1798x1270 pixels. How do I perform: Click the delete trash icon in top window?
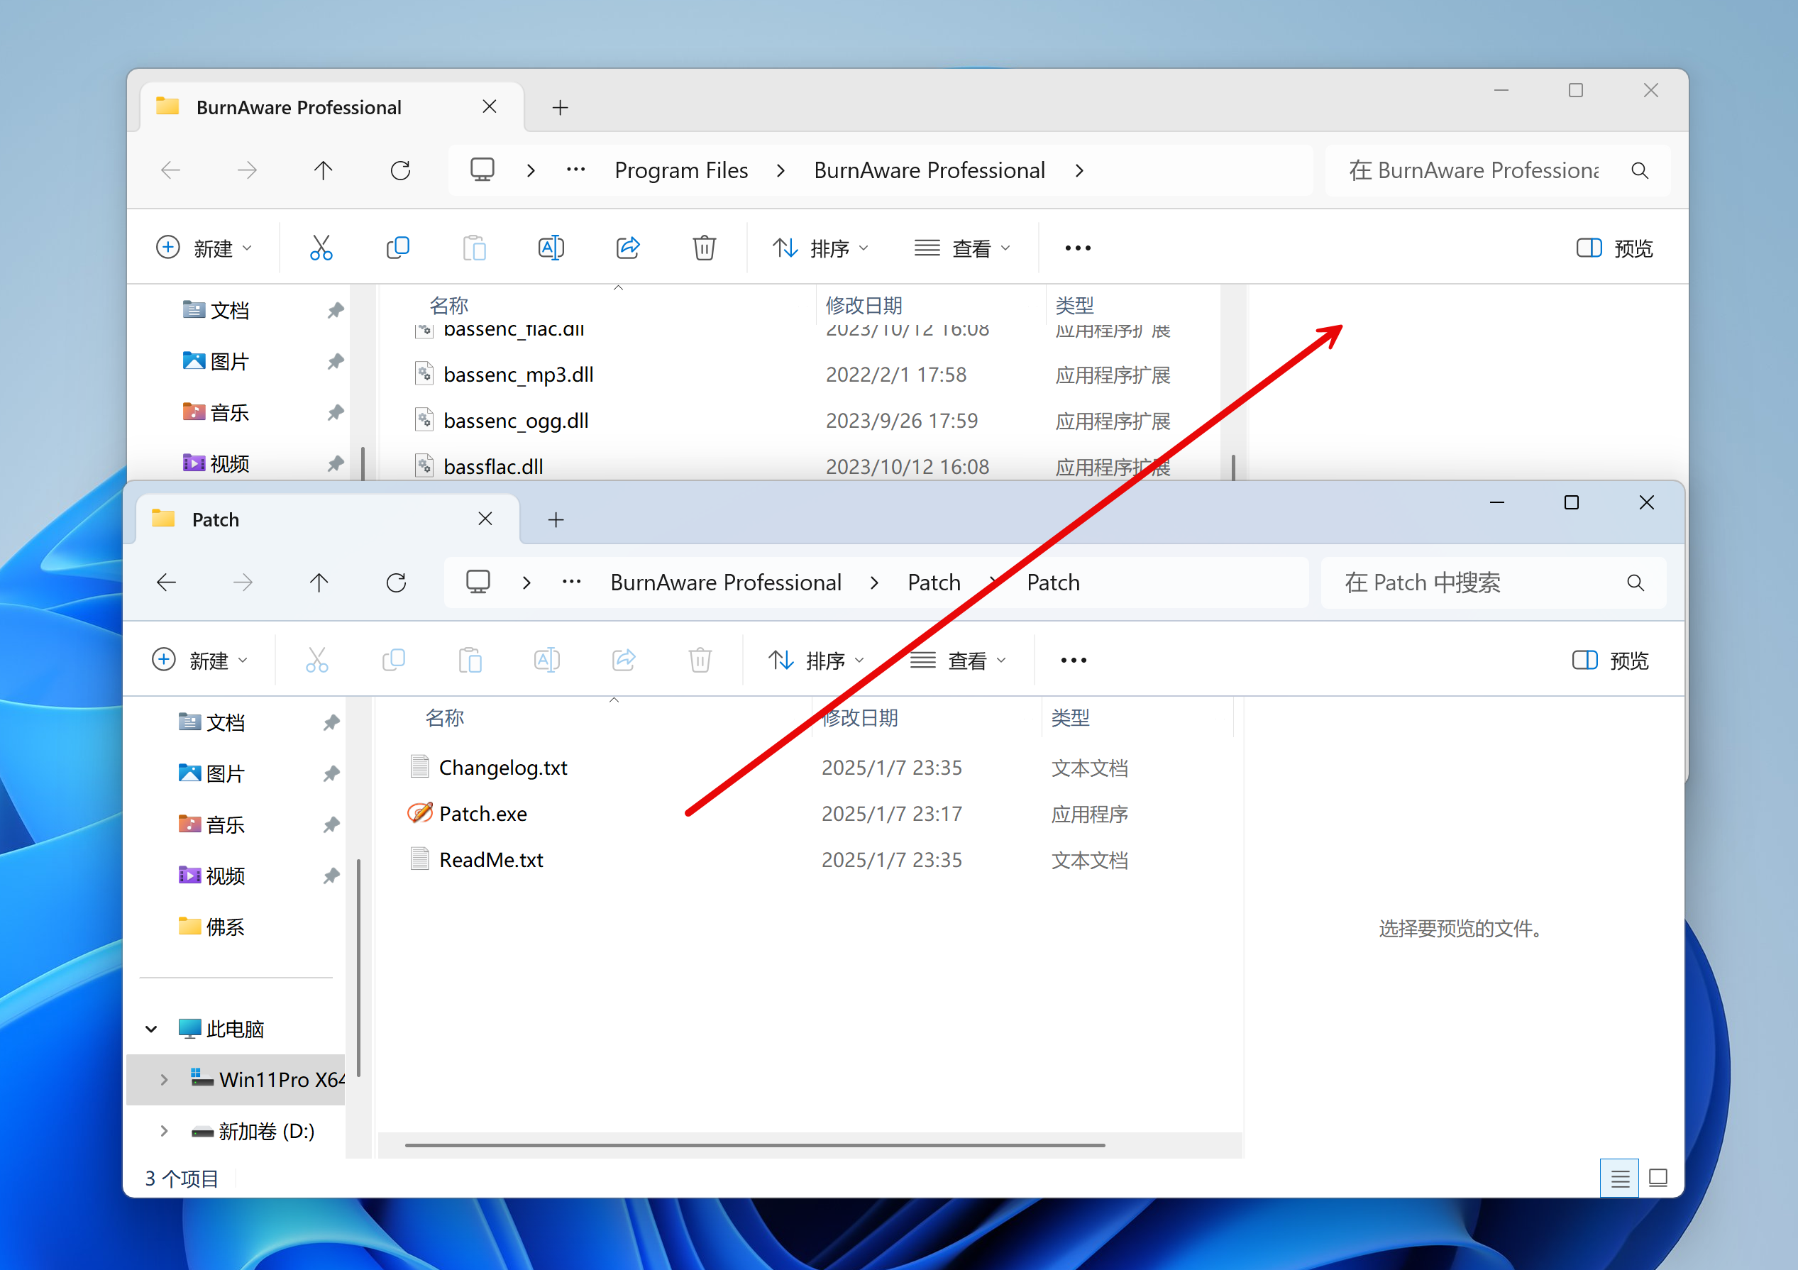[704, 248]
